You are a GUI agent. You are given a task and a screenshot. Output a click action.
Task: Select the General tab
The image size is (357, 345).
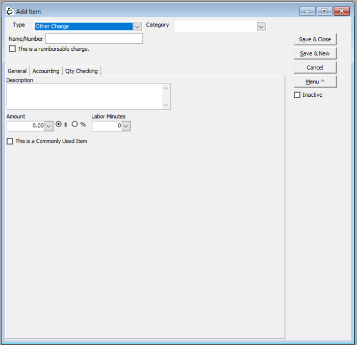pyautogui.click(x=17, y=71)
